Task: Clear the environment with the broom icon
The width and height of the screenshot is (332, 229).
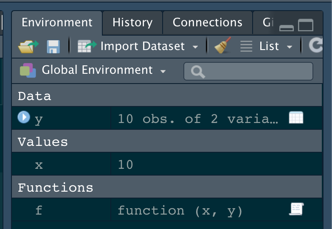Action: [223, 46]
